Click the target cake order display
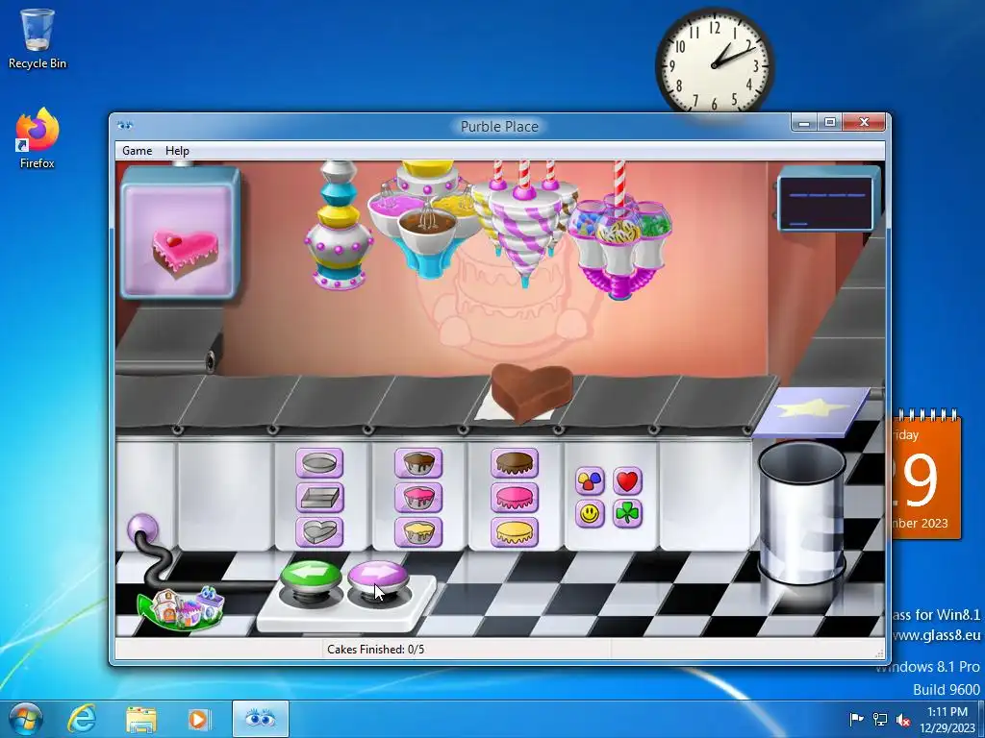The width and height of the screenshot is (985, 738). [180, 233]
